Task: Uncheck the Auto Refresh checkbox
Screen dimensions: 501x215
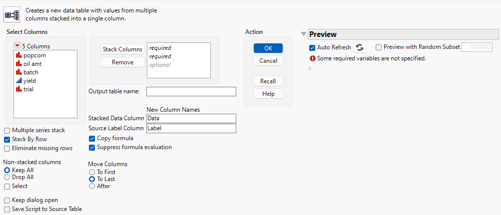Action: pyautogui.click(x=312, y=47)
